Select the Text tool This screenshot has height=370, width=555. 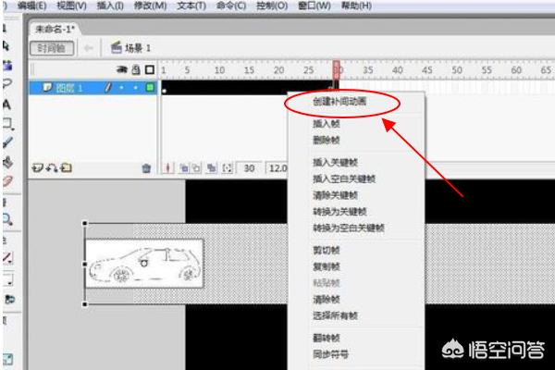(x=6, y=105)
